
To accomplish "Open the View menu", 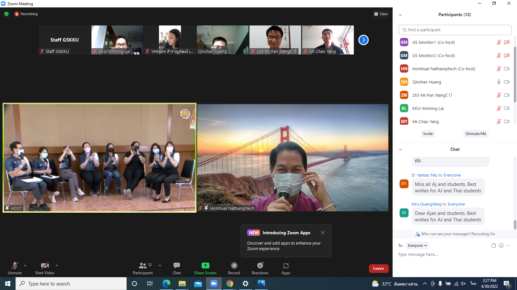I will 381,14.
